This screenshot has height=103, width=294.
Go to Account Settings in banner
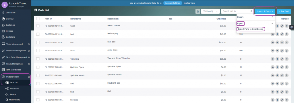point(173,3)
